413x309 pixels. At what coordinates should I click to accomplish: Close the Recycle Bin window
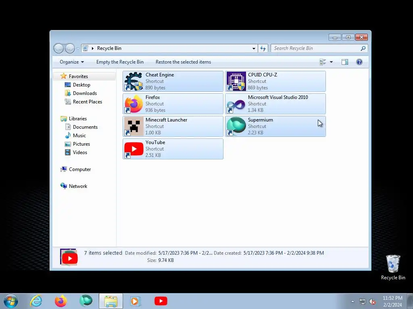[x=361, y=37]
